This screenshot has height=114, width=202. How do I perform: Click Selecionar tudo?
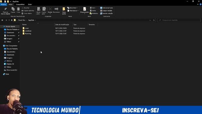click(107, 8)
